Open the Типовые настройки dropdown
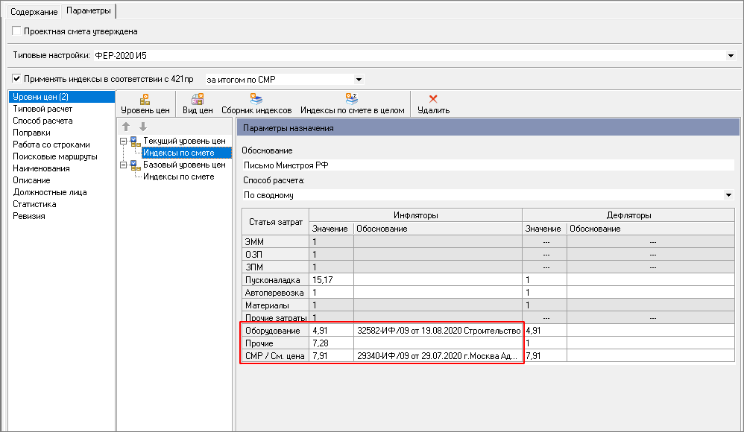The width and height of the screenshot is (744, 432). pos(730,55)
